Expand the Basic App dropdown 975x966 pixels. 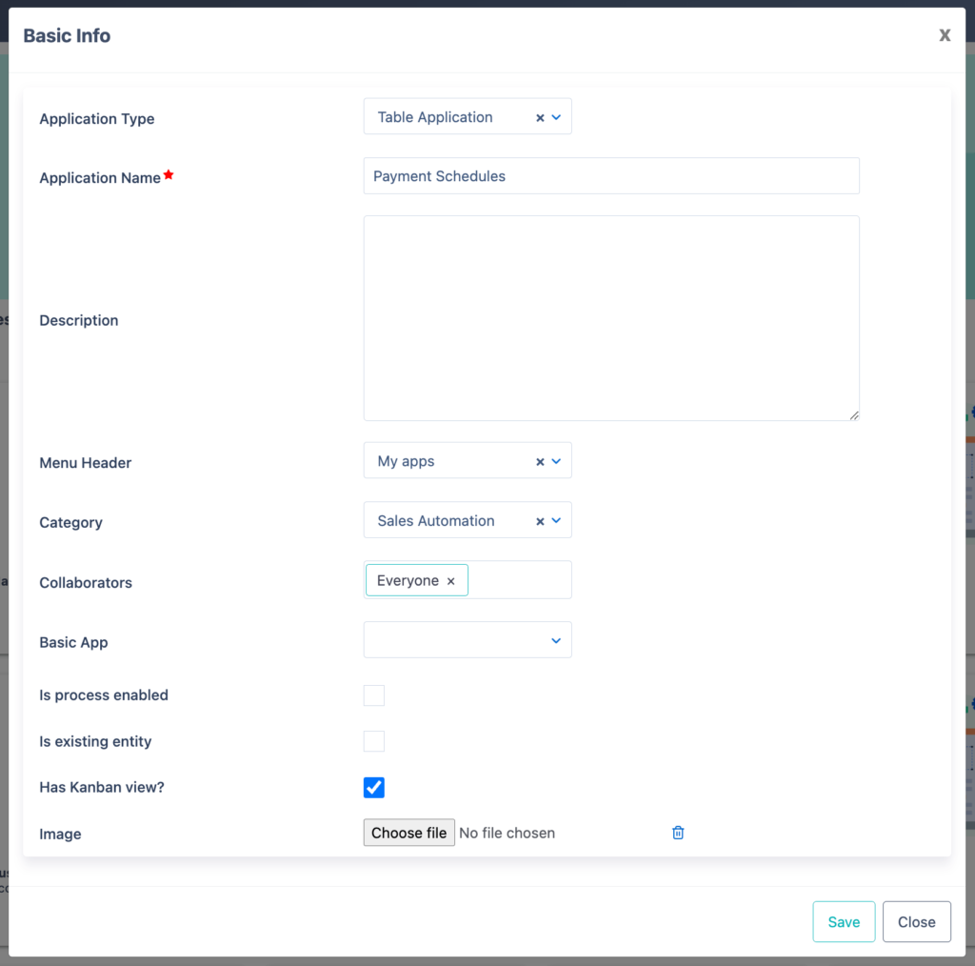tap(556, 639)
